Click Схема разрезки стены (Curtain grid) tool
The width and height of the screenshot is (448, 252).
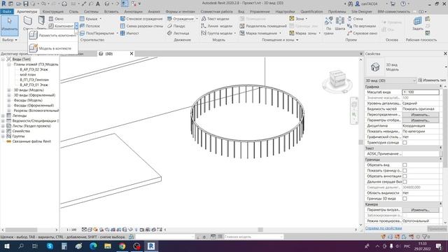click(141, 26)
